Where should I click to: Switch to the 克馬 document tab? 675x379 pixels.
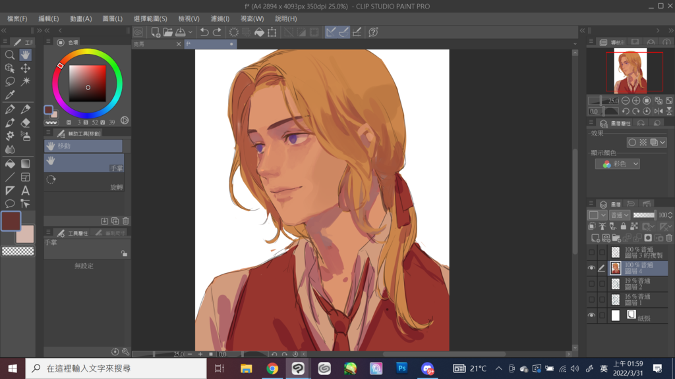(157, 44)
